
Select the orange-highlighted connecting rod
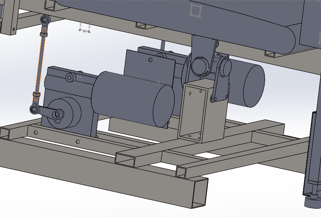40,65
